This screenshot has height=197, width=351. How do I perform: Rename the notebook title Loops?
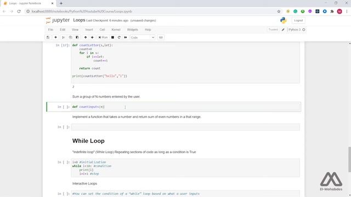point(79,20)
